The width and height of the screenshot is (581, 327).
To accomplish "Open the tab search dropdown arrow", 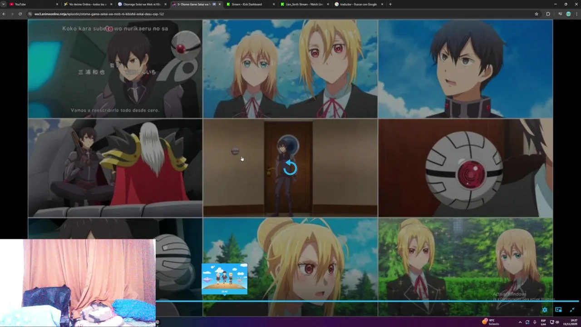I will click(x=4, y=4).
